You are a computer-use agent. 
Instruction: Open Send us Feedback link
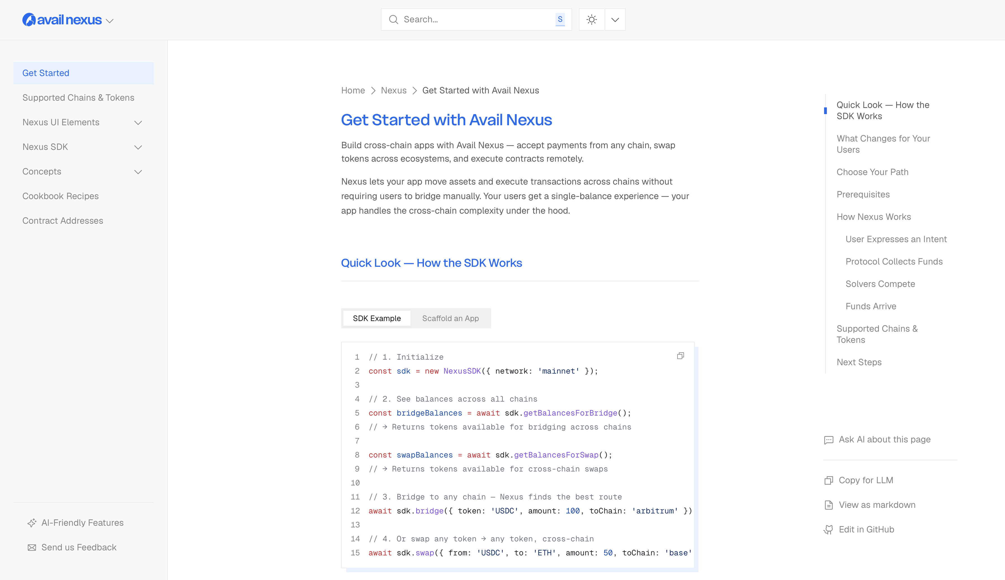[x=79, y=547]
